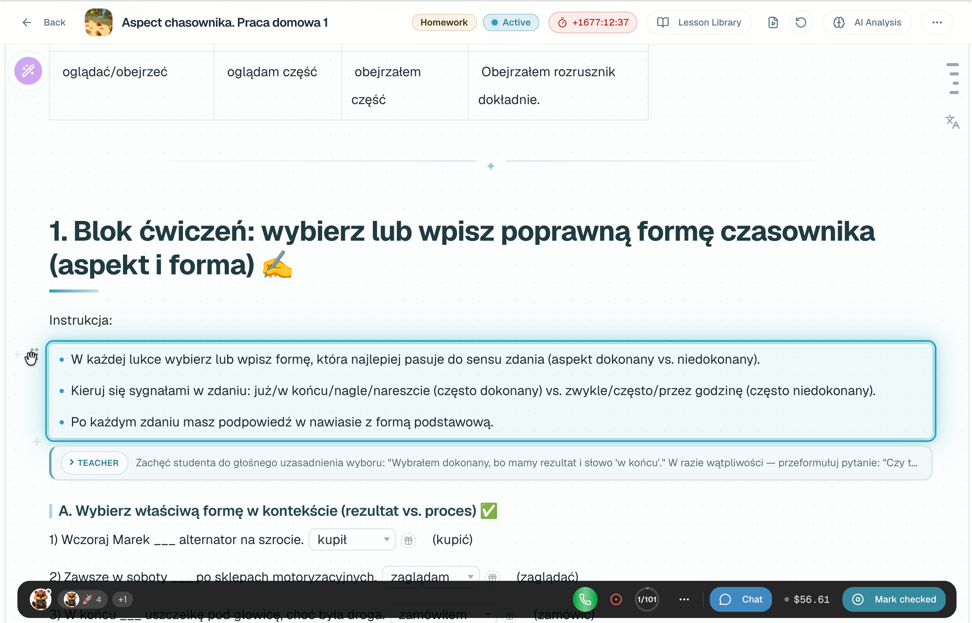Click the '+1' participants chip

pos(123,599)
